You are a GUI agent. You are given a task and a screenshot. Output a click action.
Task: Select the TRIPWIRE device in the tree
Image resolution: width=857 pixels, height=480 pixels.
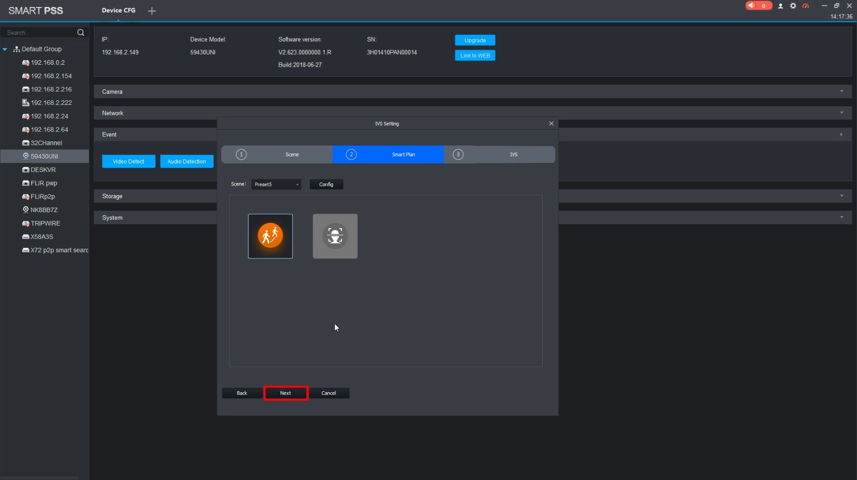45,223
